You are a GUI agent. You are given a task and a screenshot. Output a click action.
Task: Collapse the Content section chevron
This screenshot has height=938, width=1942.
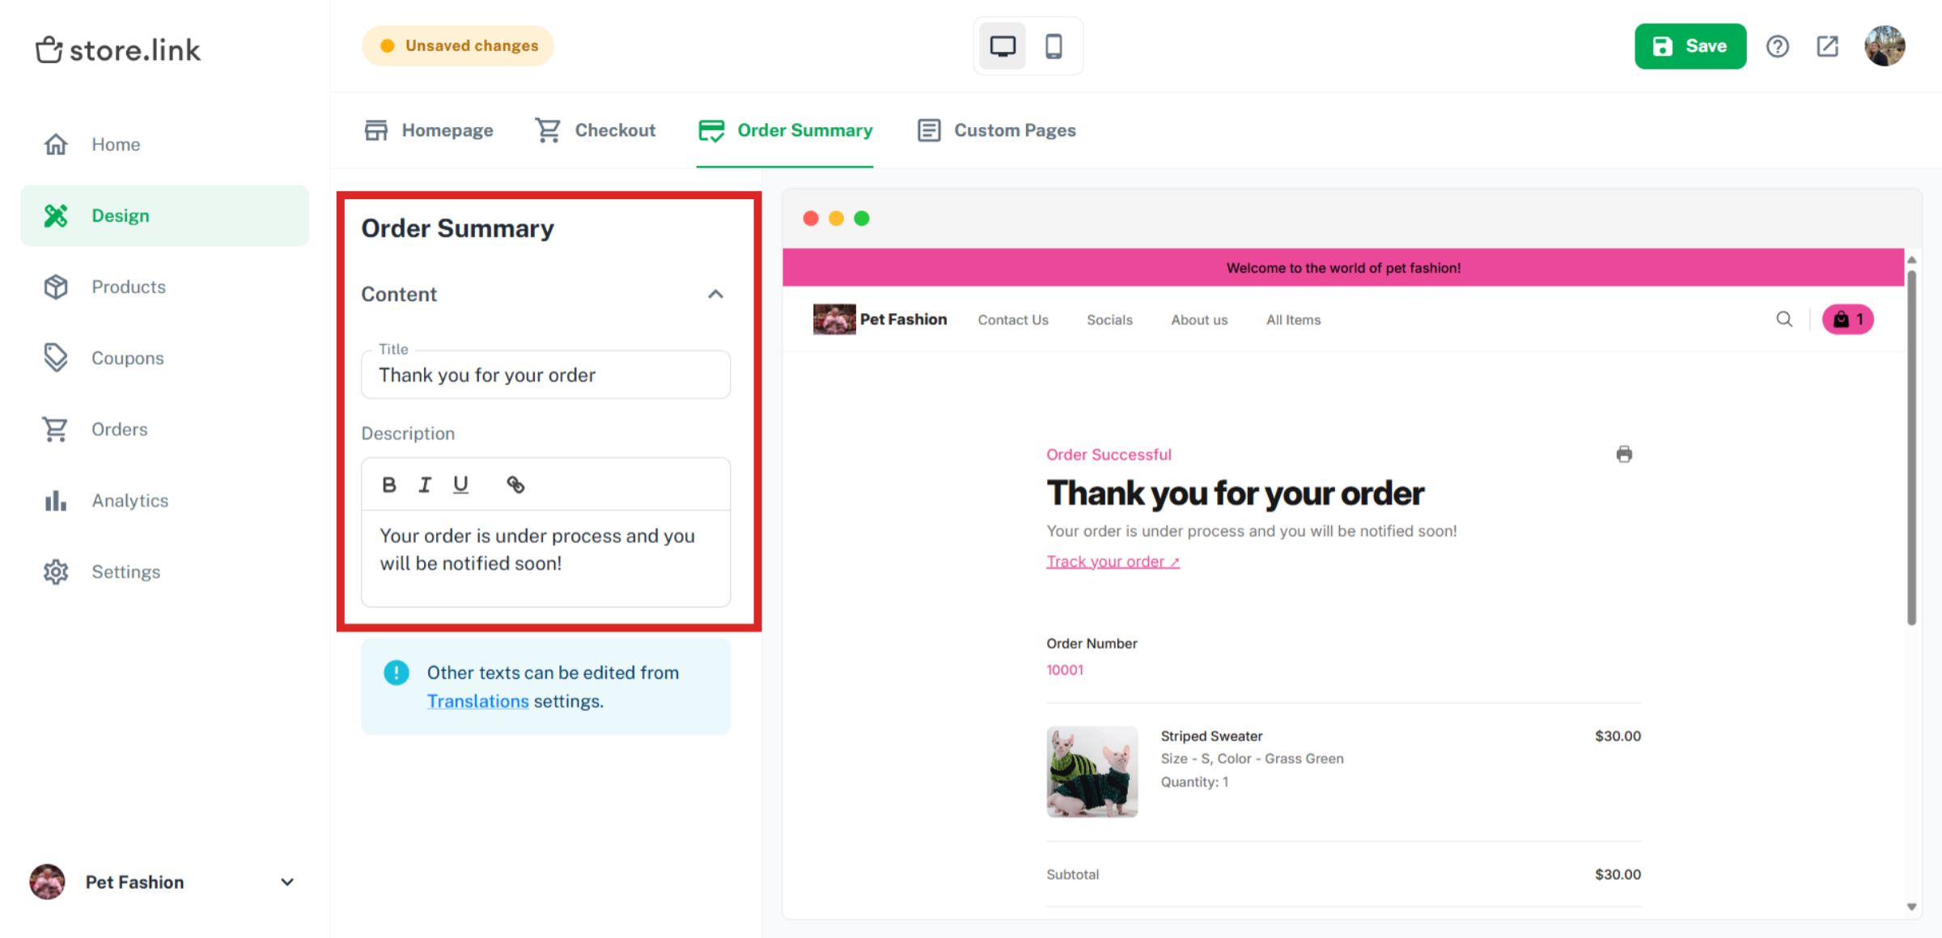coord(715,294)
